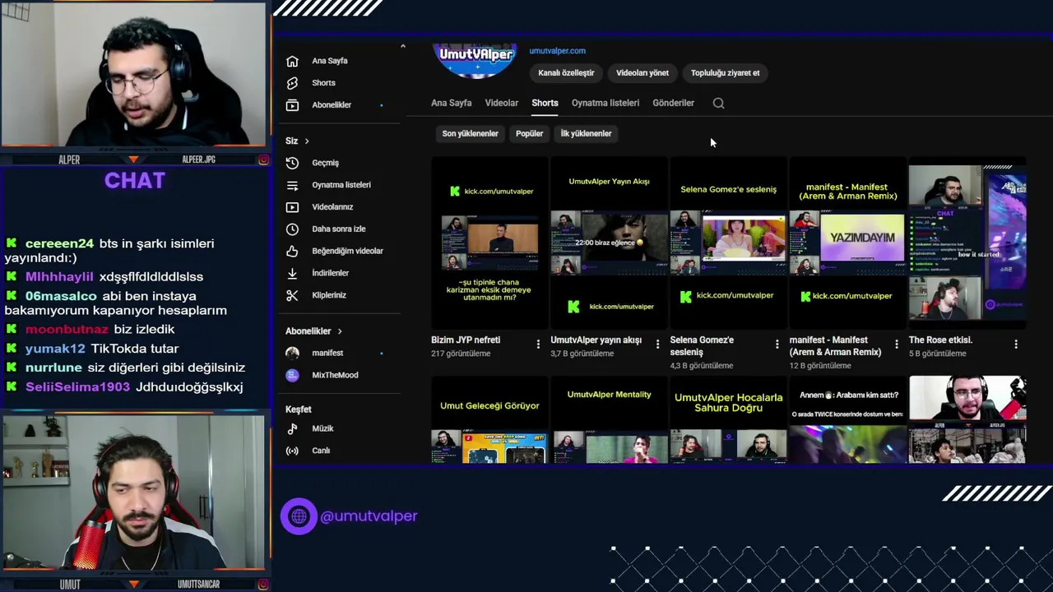
Task: Open Daha sonra izle clock icon
Action: 292,229
